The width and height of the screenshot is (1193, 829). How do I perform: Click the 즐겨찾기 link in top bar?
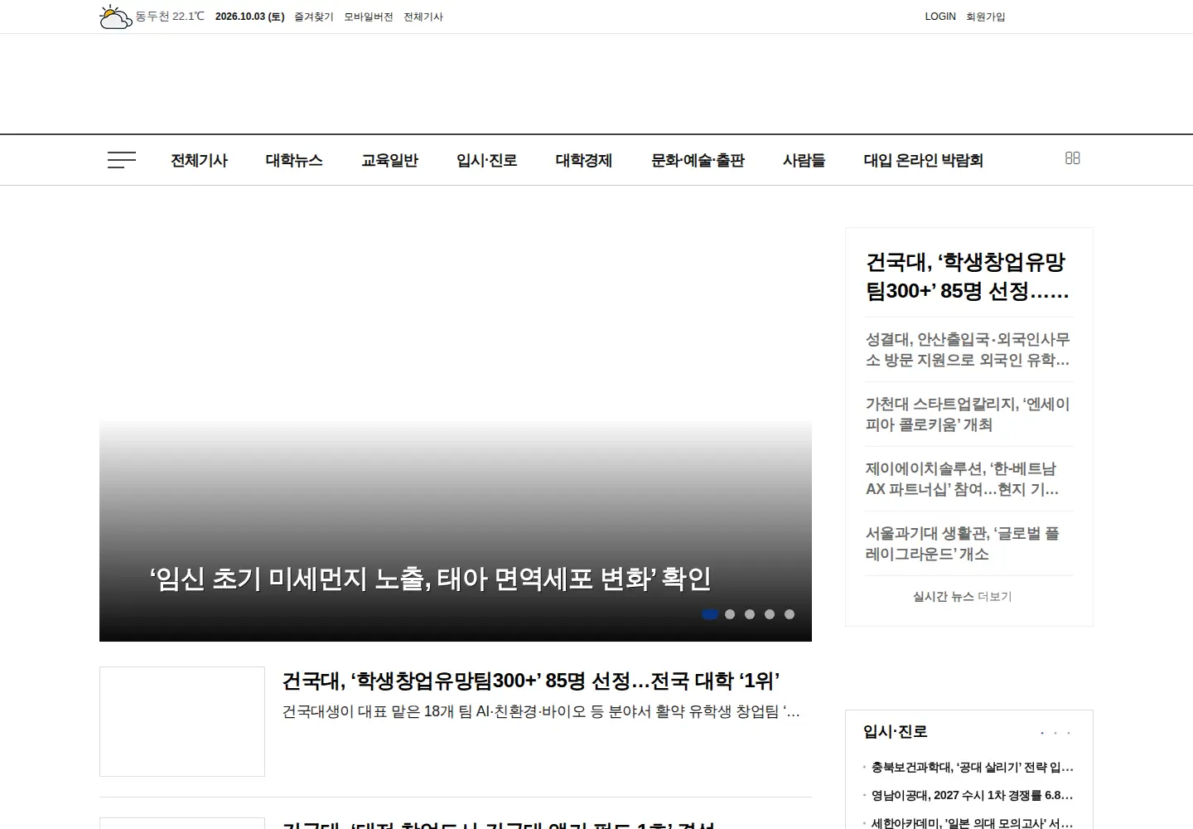point(314,17)
